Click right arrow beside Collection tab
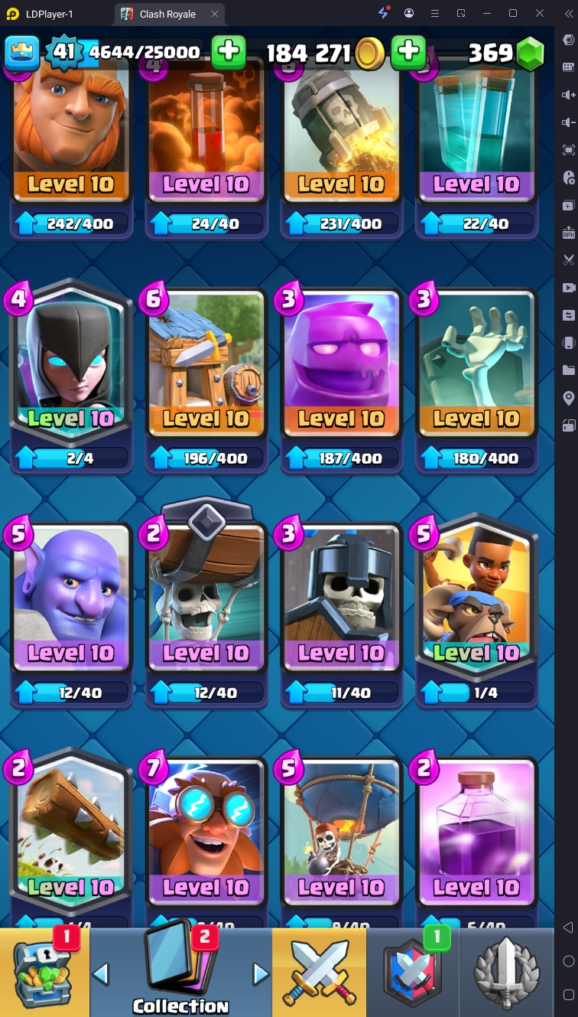 261,974
